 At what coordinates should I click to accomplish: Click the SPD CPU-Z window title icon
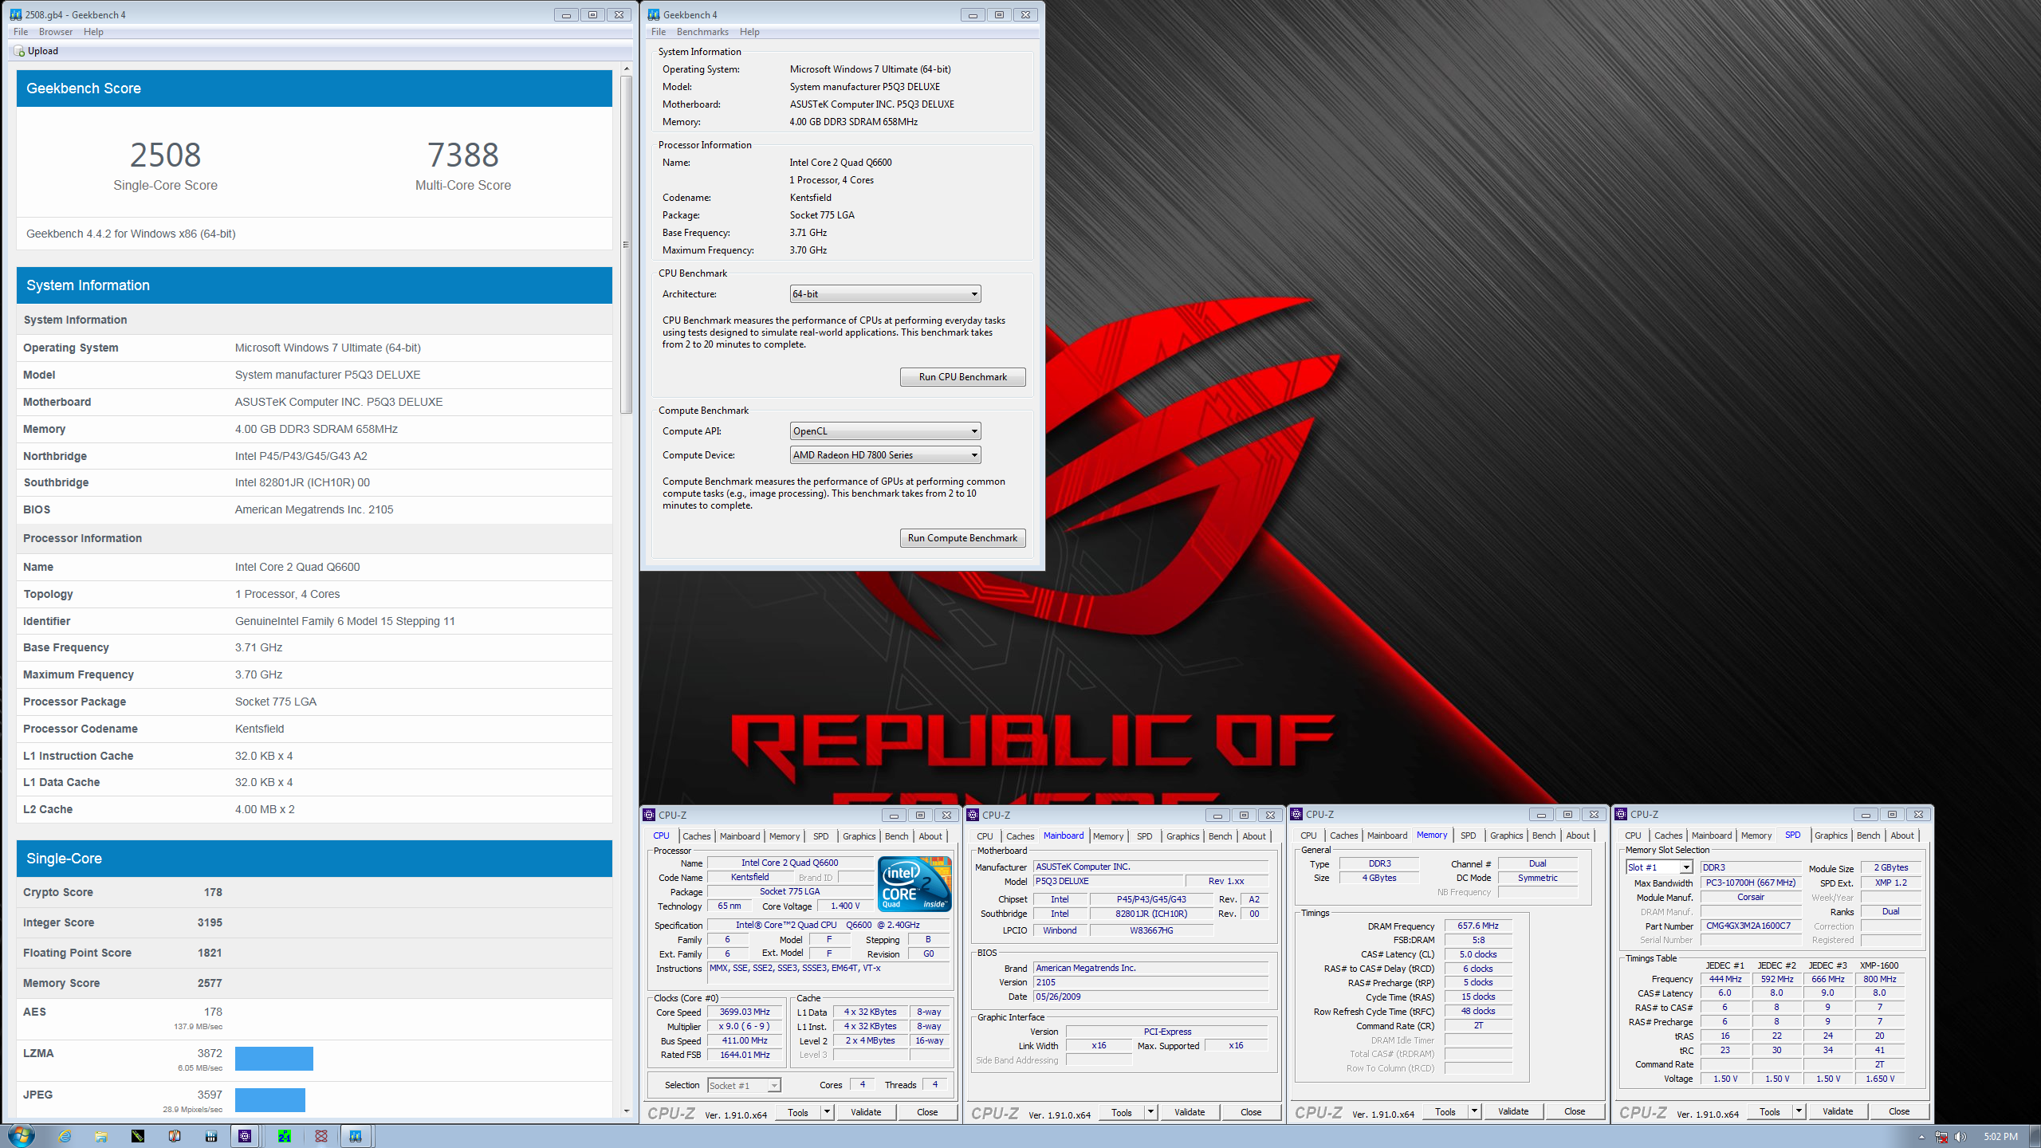[x=1621, y=814]
